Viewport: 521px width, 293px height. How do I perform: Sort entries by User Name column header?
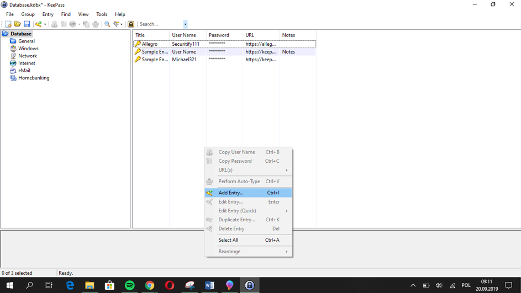pos(187,35)
